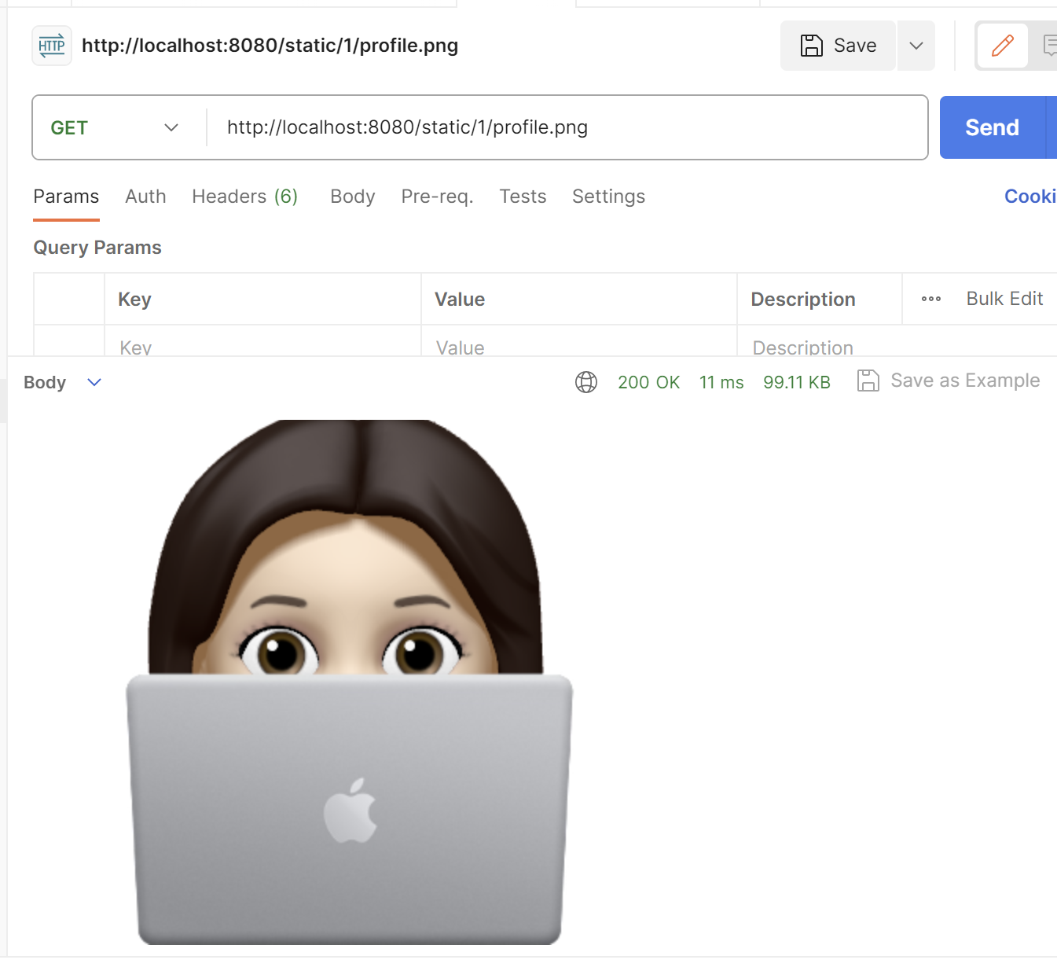The image size is (1057, 967).
Task: Click the 200 OK status text
Action: tap(648, 382)
